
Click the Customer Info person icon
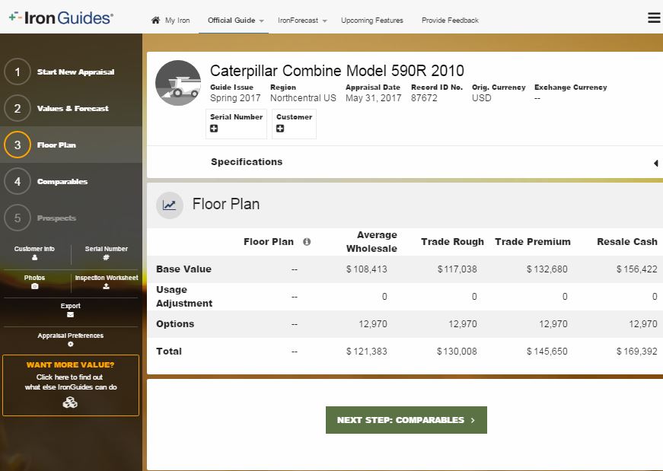(x=35, y=257)
